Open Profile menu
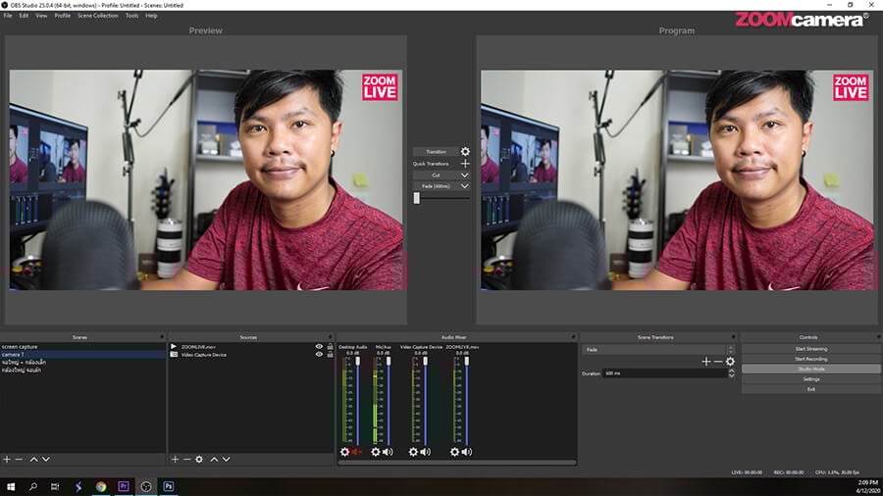 (x=63, y=16)
